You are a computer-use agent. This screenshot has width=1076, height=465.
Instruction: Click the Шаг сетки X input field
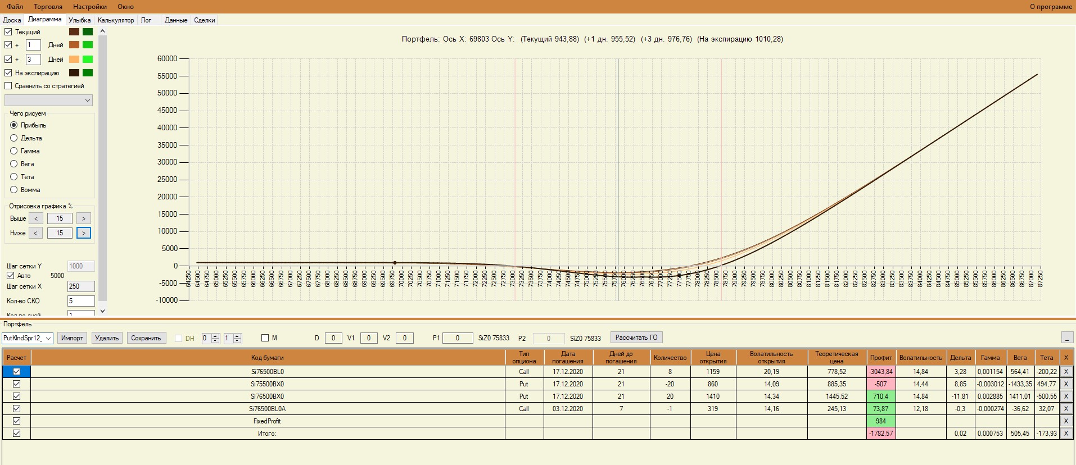pyautogui.click(x=81, y=286)
